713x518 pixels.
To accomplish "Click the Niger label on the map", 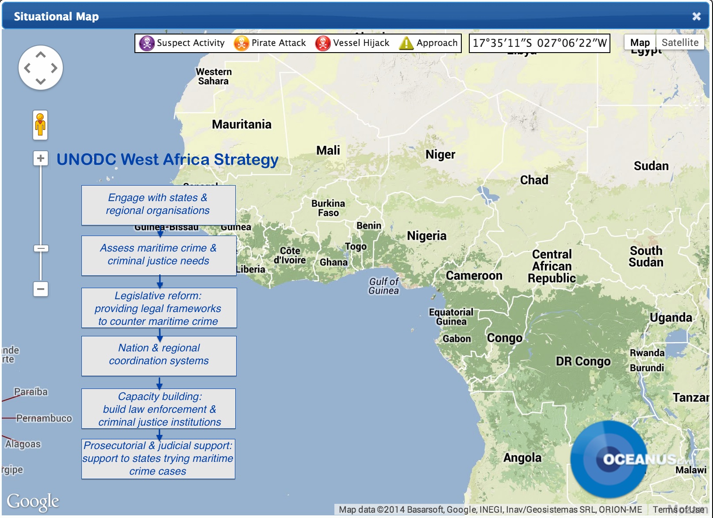I will point(440,155).
